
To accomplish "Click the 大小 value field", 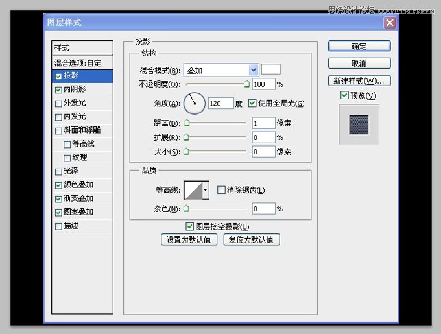I will (x=263, y=152).
